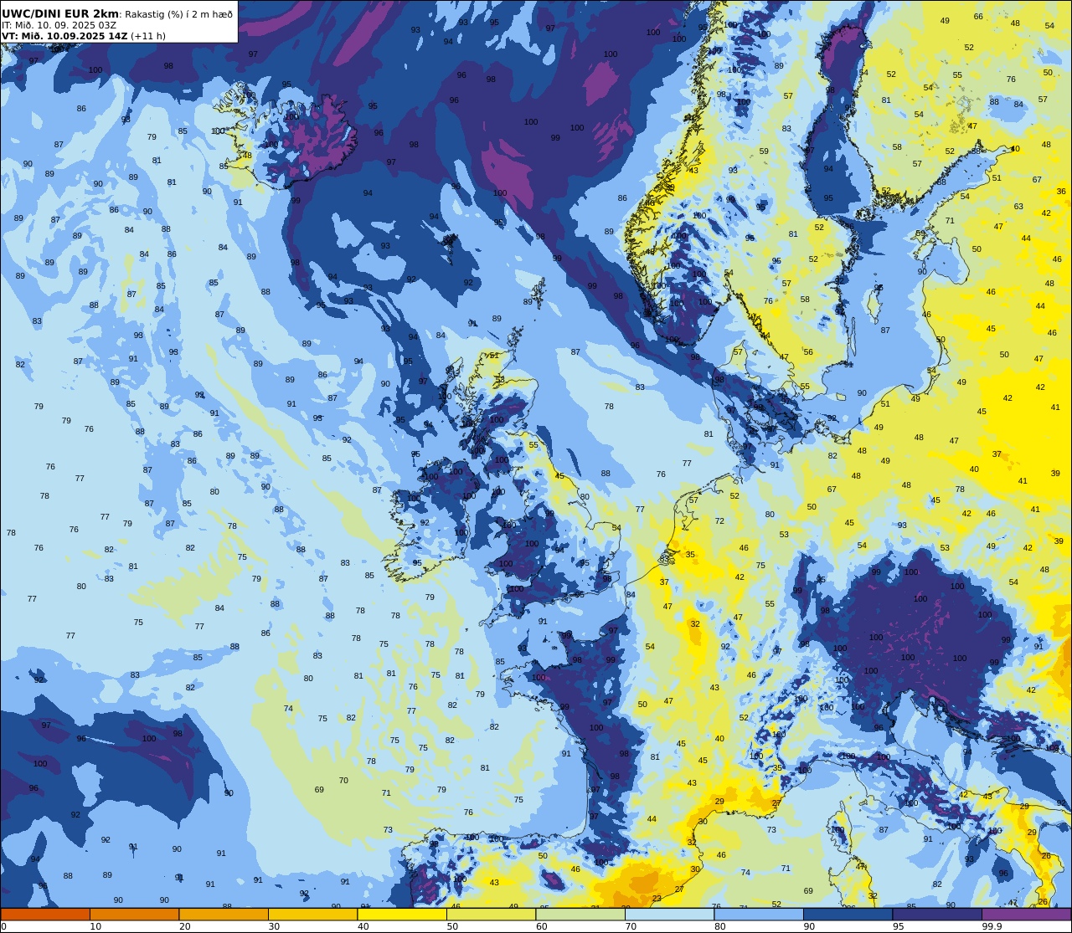The image size is (1072, 933).
Task: Click the "60" legend scale label
Action: pyautogui.click(x=541, y=926)
